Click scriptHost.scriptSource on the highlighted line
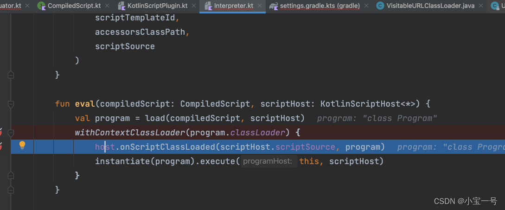 [x=278, y=147]
